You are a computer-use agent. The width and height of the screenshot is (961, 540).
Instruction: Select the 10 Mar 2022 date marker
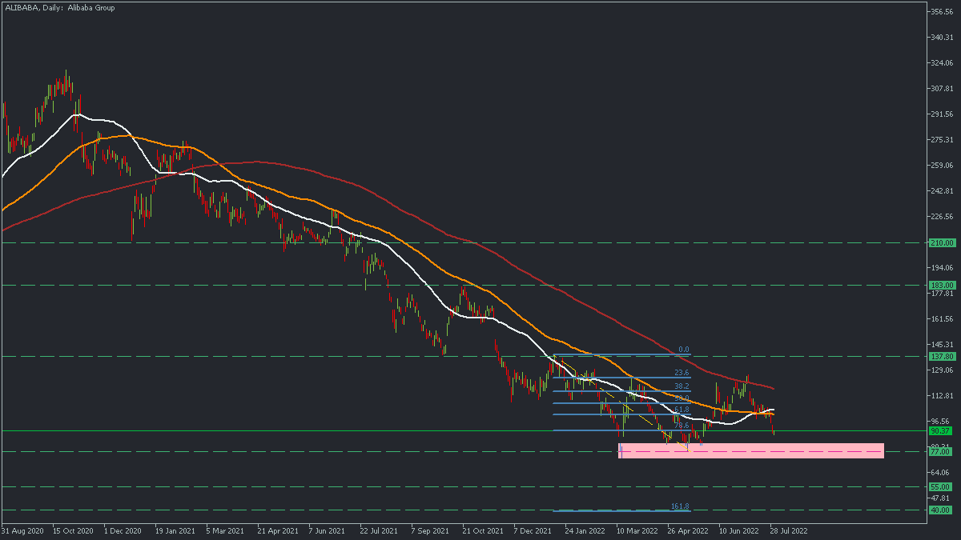pyautogui.click(x=637, y=530)
